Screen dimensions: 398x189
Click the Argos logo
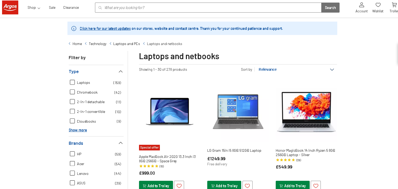coord(10,7)
